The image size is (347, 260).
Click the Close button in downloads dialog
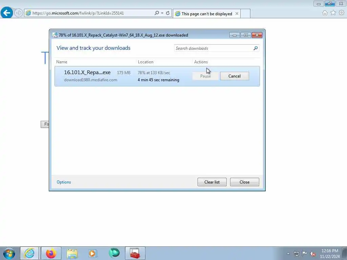click(244, 182)
